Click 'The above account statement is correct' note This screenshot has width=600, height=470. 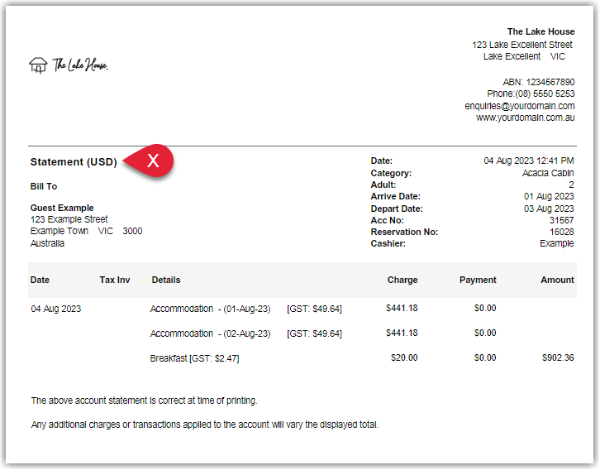pyautogui.click(x=145, y=401)
